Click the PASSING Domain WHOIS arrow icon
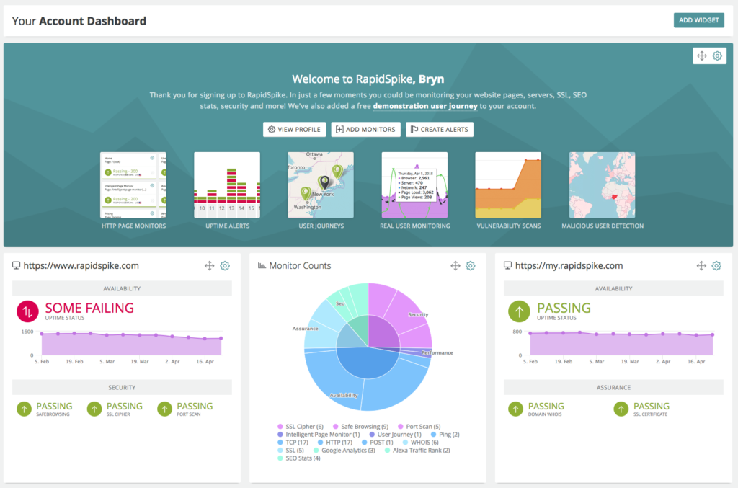The height and width of the screenshot is (488, 738). (516, 409)
